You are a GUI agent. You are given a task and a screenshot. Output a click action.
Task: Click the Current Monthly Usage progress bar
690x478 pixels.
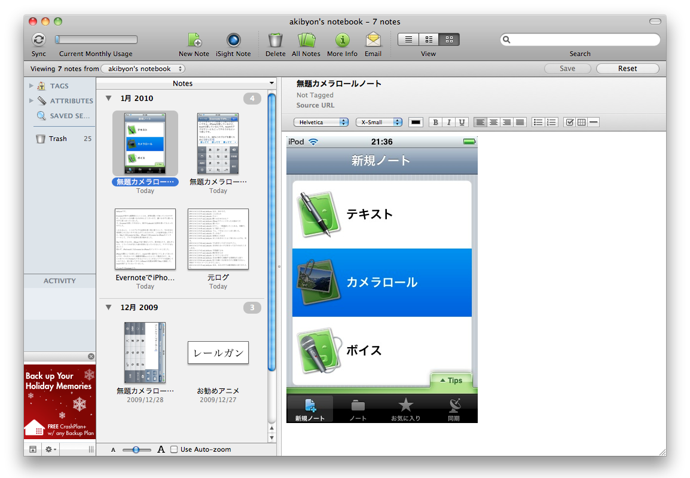(96, 39)
